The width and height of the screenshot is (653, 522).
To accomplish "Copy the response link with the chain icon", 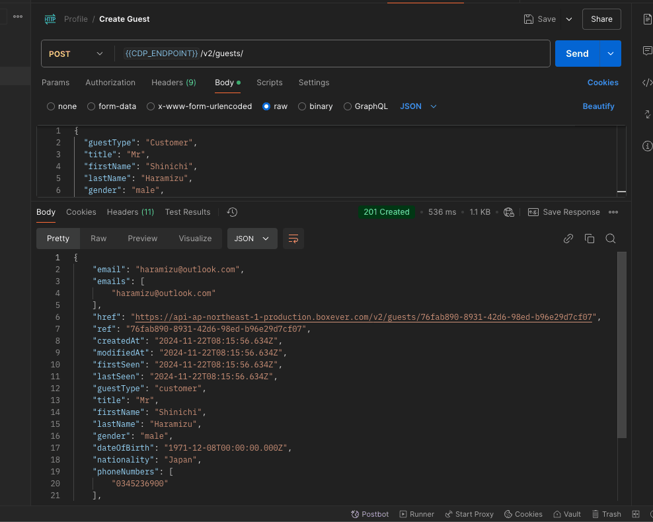I will click(568, 239).
